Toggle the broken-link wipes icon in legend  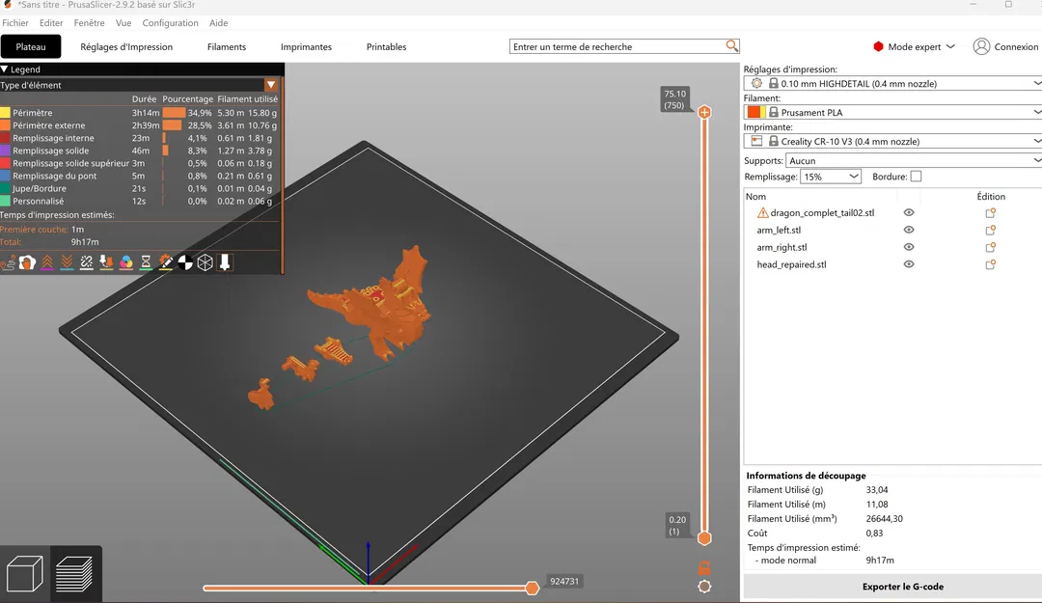click(87, 262)
